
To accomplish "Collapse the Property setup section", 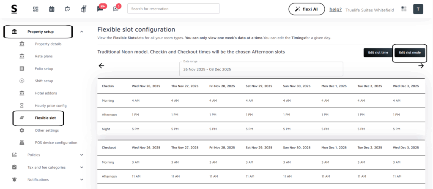I will (82, 32).
